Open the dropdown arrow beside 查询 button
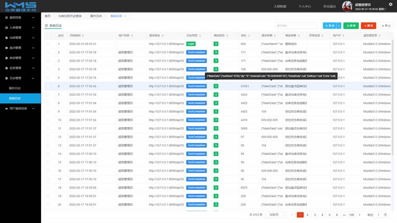This screenshot has width=397, height=223. (339, 26)
